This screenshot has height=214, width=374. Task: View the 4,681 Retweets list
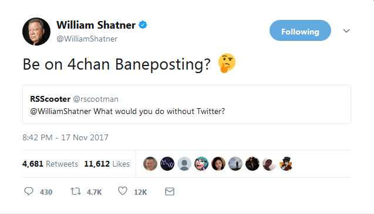click(50, 164)
